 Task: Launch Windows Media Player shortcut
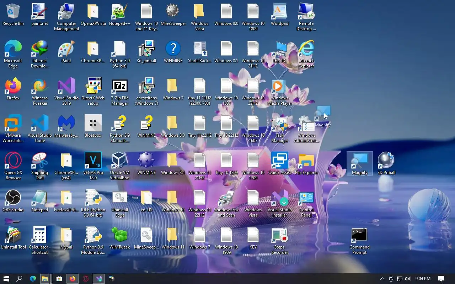280,92
